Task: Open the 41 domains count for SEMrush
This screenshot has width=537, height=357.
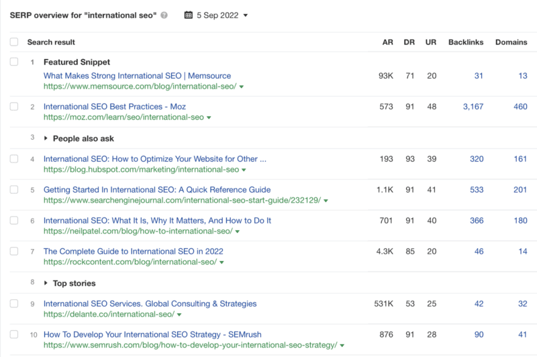Action: point(523,334)
